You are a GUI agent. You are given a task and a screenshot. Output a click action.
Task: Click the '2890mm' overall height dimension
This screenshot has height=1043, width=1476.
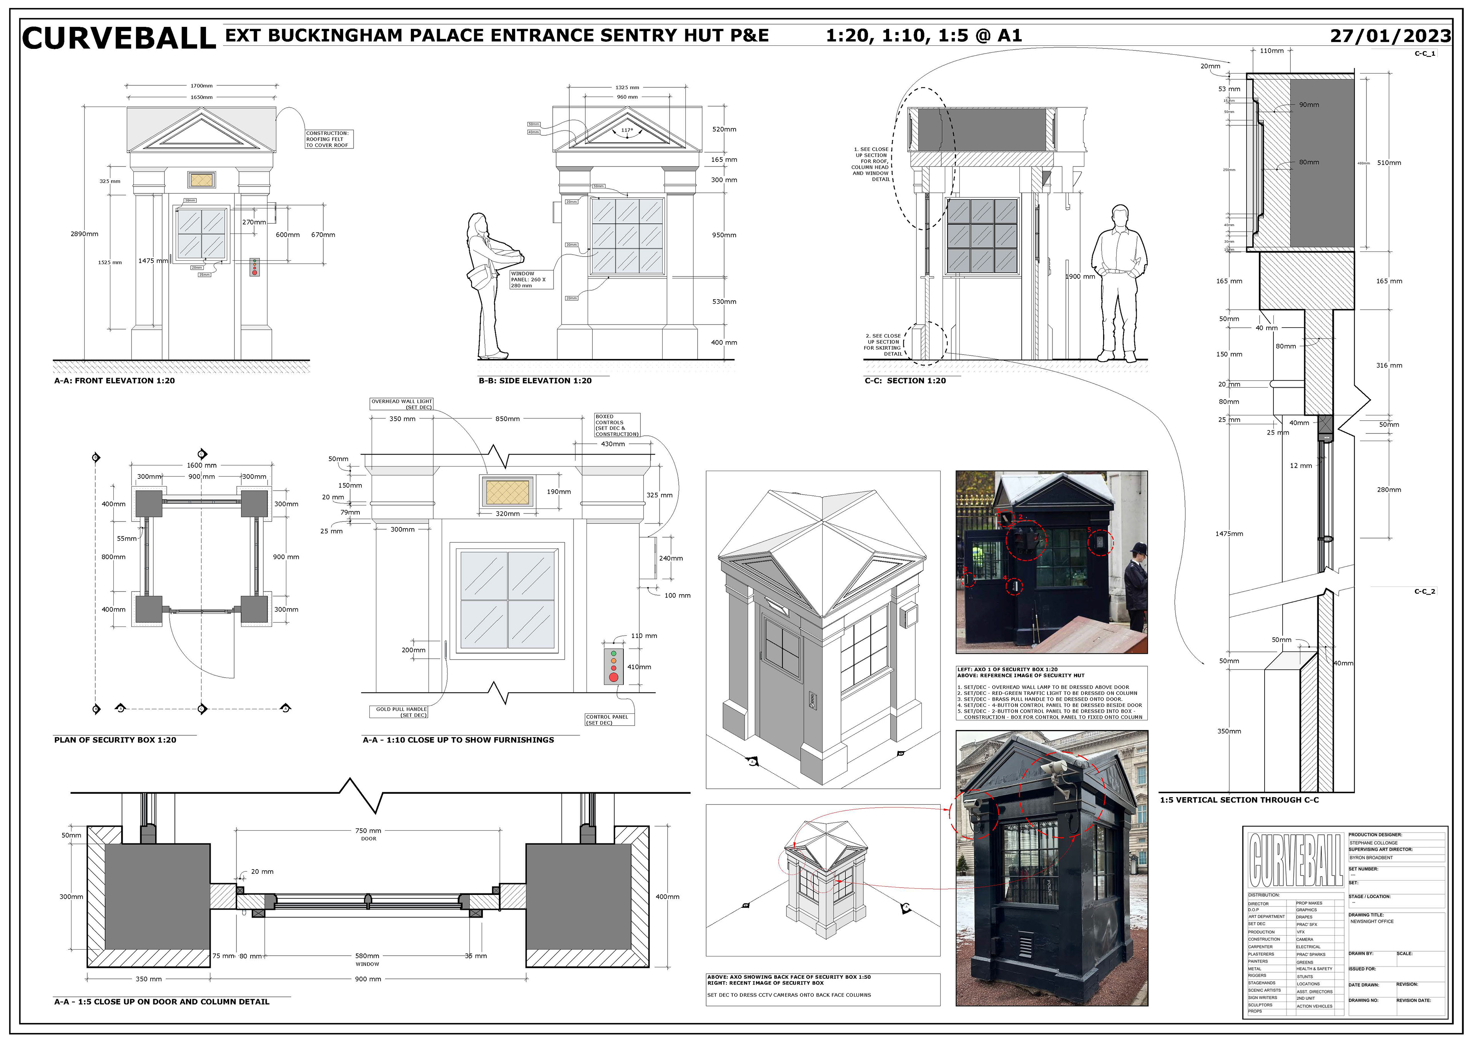(85, 234)
